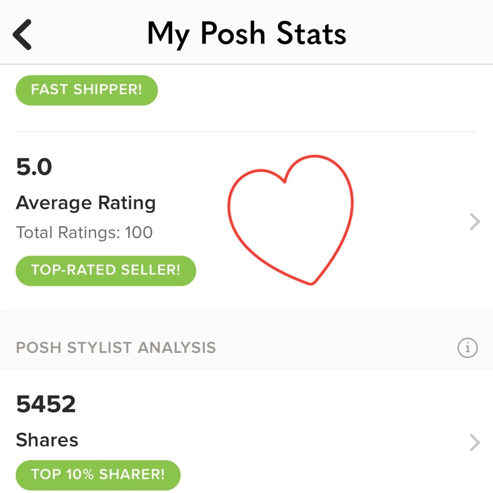Click the POSH STYLIST ANALYSIS section header
The image size is (493, 493).
116,348
